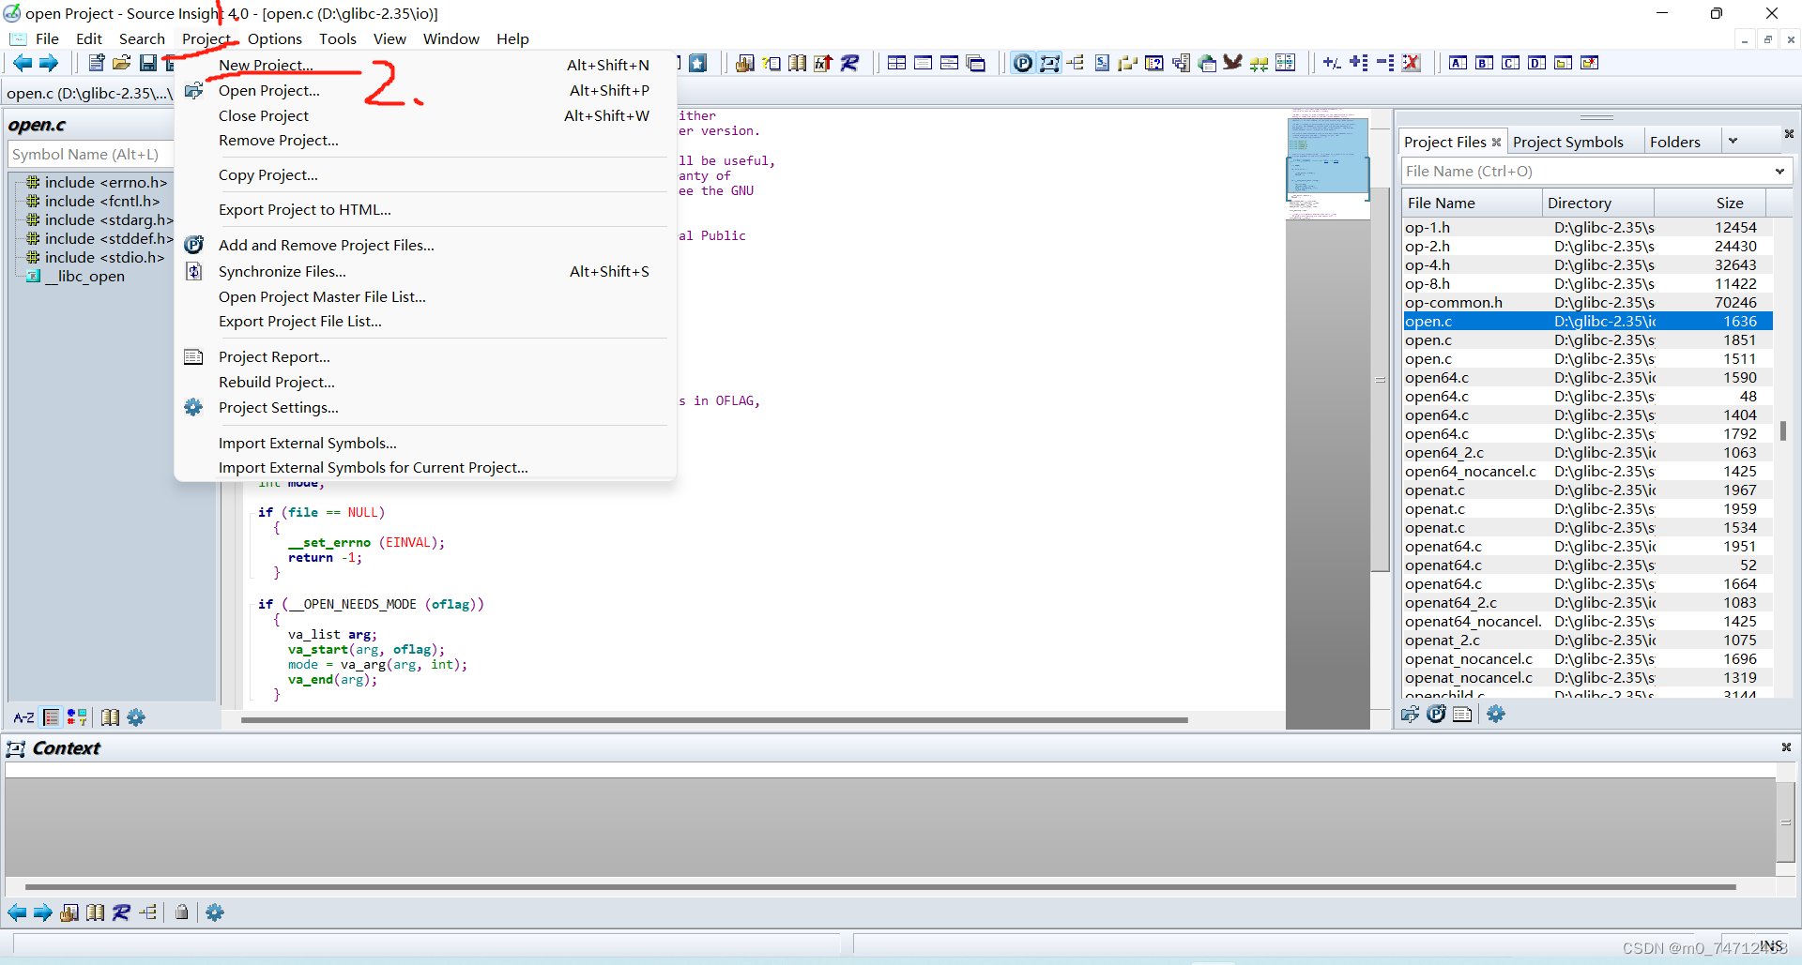Click the R references icon in Context toolbar
1802x965 pixels.
click(121, 912)
